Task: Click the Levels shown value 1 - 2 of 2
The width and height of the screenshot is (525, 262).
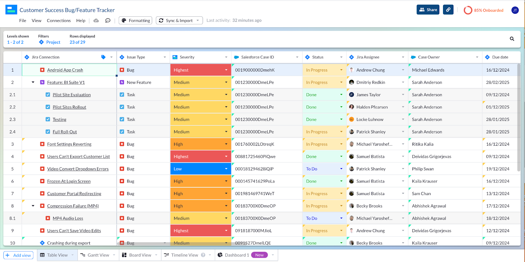Action: pos(15,42)
